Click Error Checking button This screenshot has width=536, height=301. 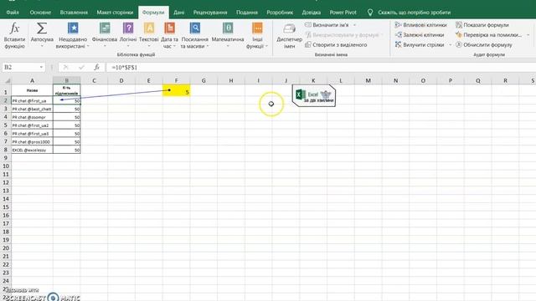(x=489, y=35)
